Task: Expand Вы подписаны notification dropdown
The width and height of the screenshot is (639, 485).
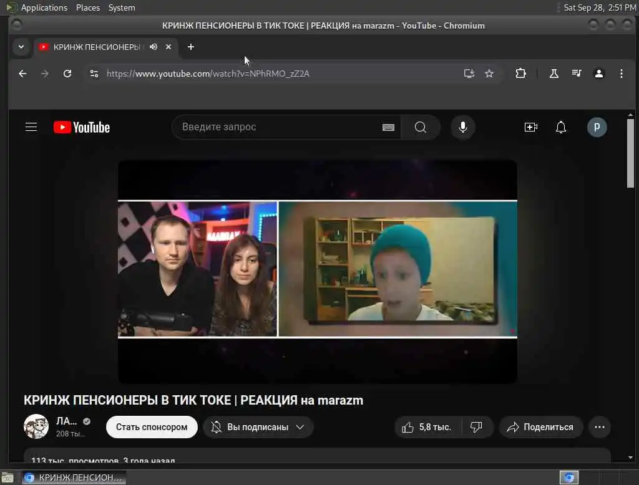Action: 258,427
